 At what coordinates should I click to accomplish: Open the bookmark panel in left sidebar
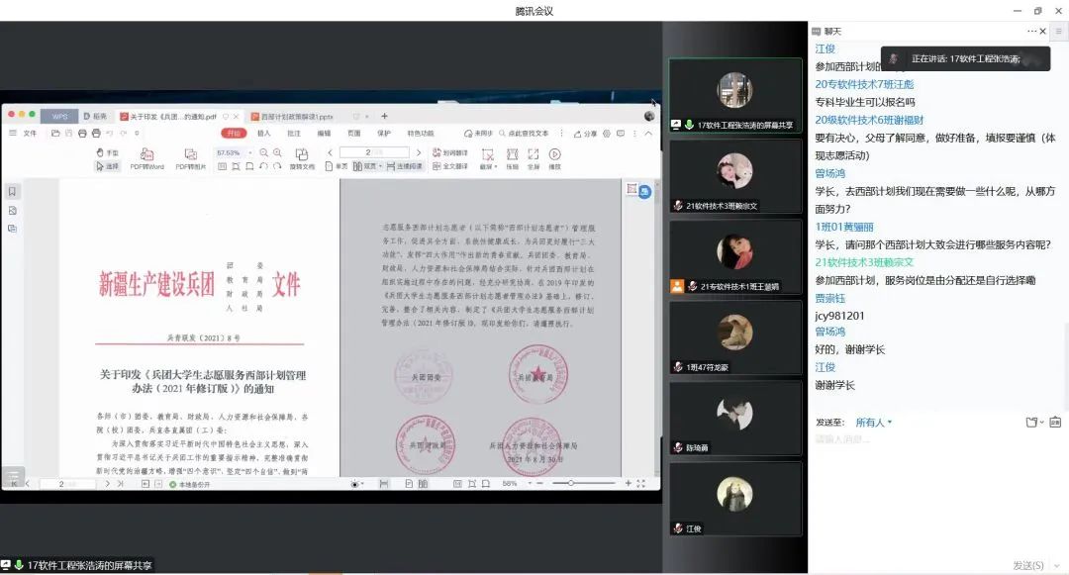[13, 191]
